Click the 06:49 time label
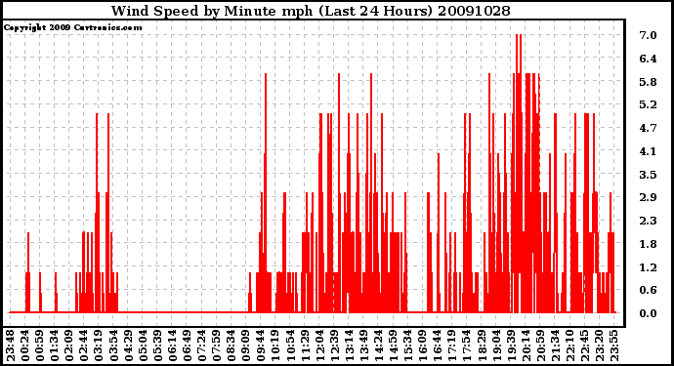The image size is (674, 366). 187,346
